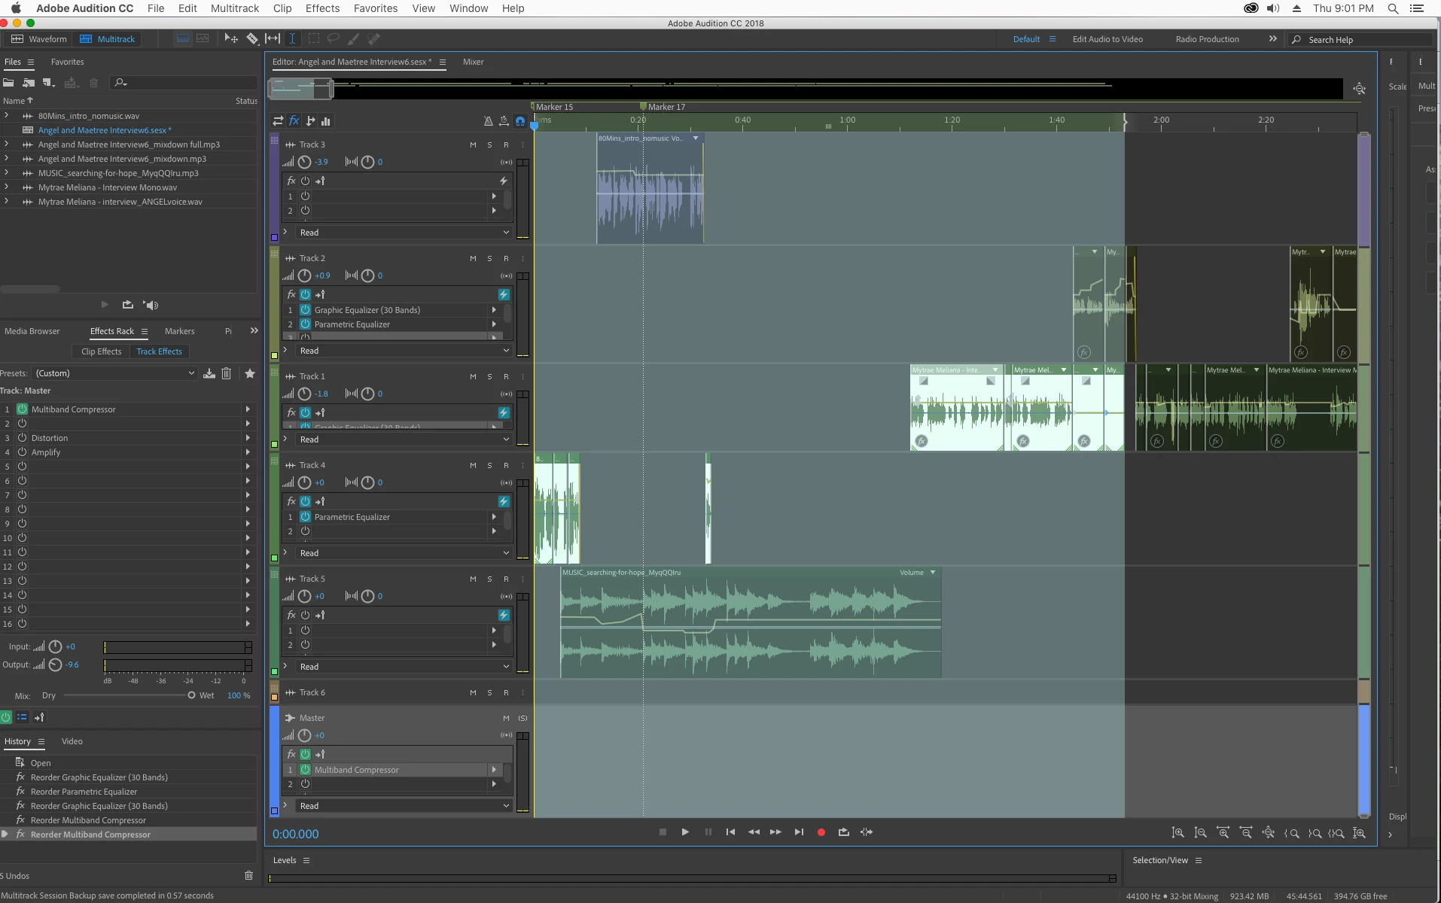Open the Multitrack menu
Viewport: 1441px width, 903px height.
click(x=235, y=8)
